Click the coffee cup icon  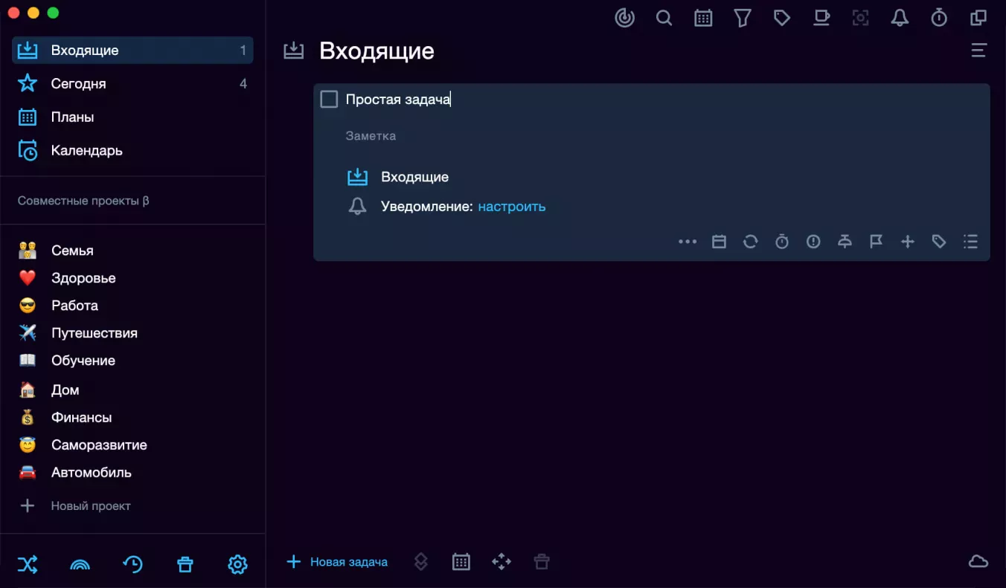pyautogui.click(x=821, y=18)
